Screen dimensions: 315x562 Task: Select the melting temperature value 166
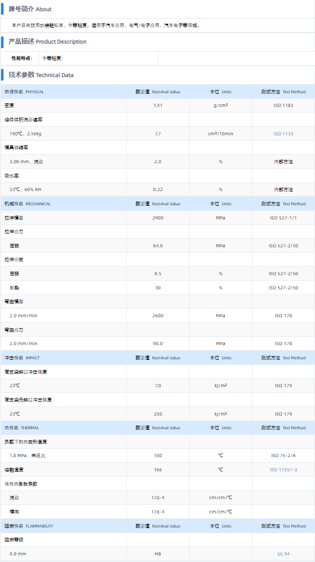pos(158,470)
